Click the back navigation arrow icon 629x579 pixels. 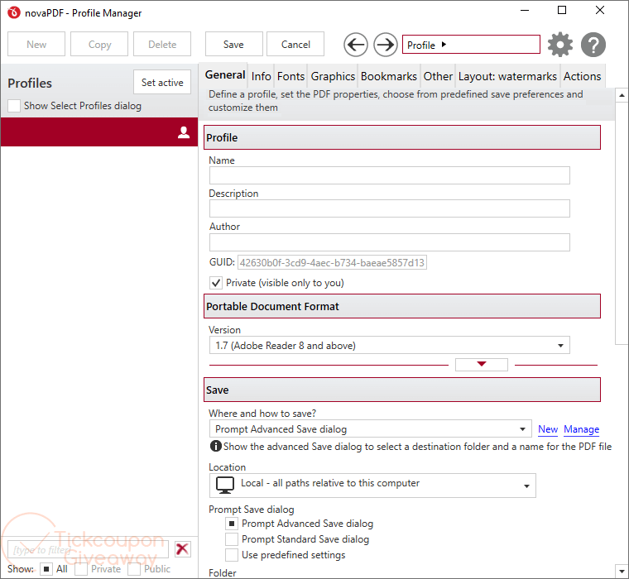pyautogui.click(x=355, y=45)
